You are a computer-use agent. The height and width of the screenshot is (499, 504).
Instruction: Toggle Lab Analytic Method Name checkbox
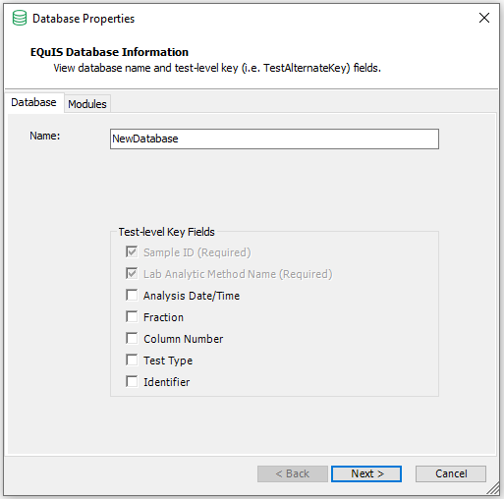(132, 274)
